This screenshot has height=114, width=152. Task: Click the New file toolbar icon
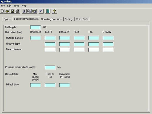pos(2,11)
